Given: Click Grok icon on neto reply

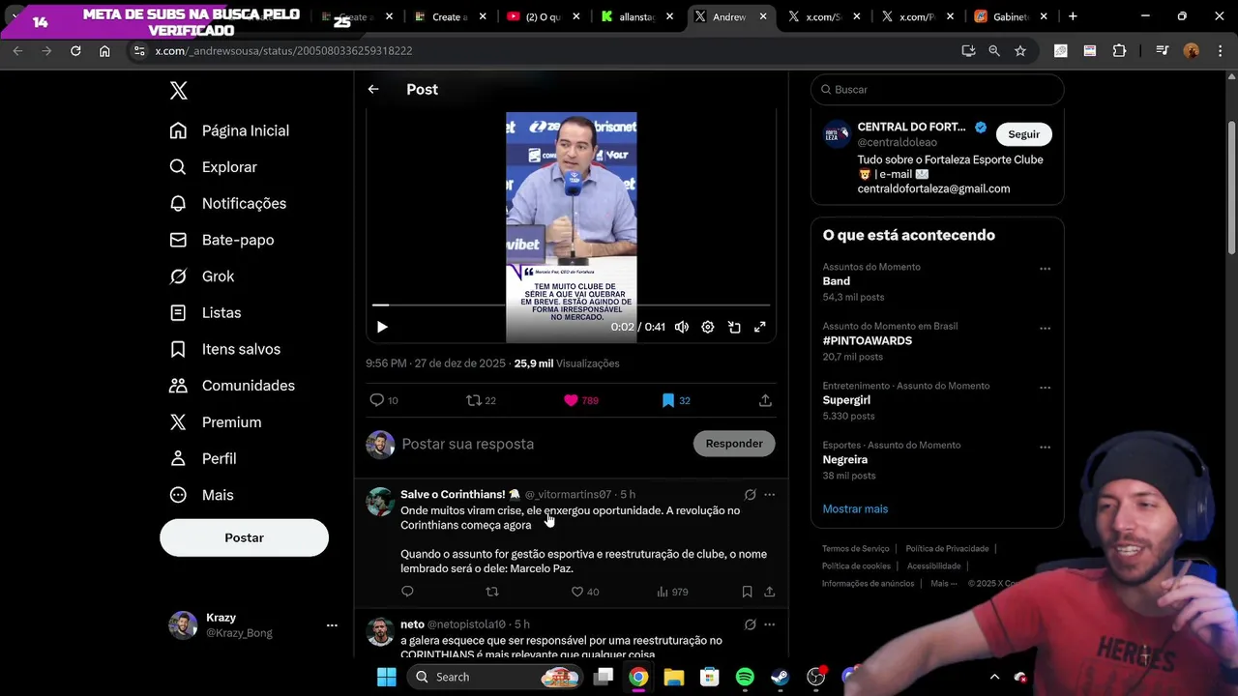Looking at the screenshot, I should 750,624.
